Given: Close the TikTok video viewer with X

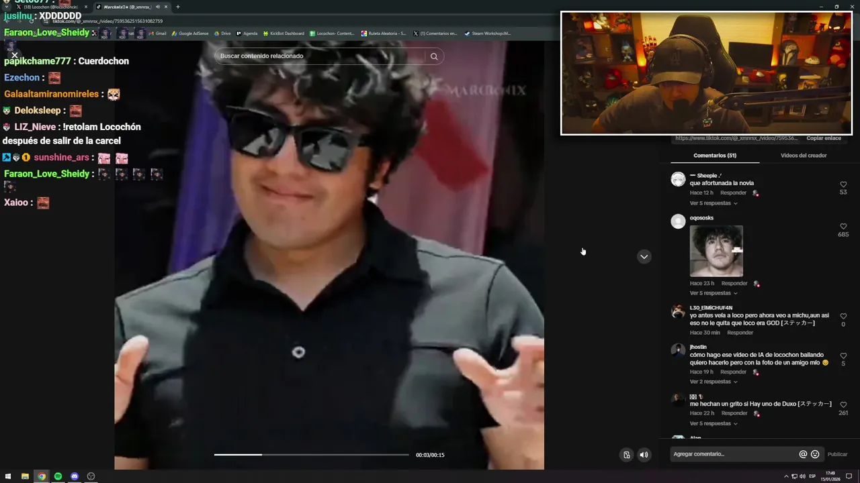Looking at the screenshot, I should coord(14,56).
